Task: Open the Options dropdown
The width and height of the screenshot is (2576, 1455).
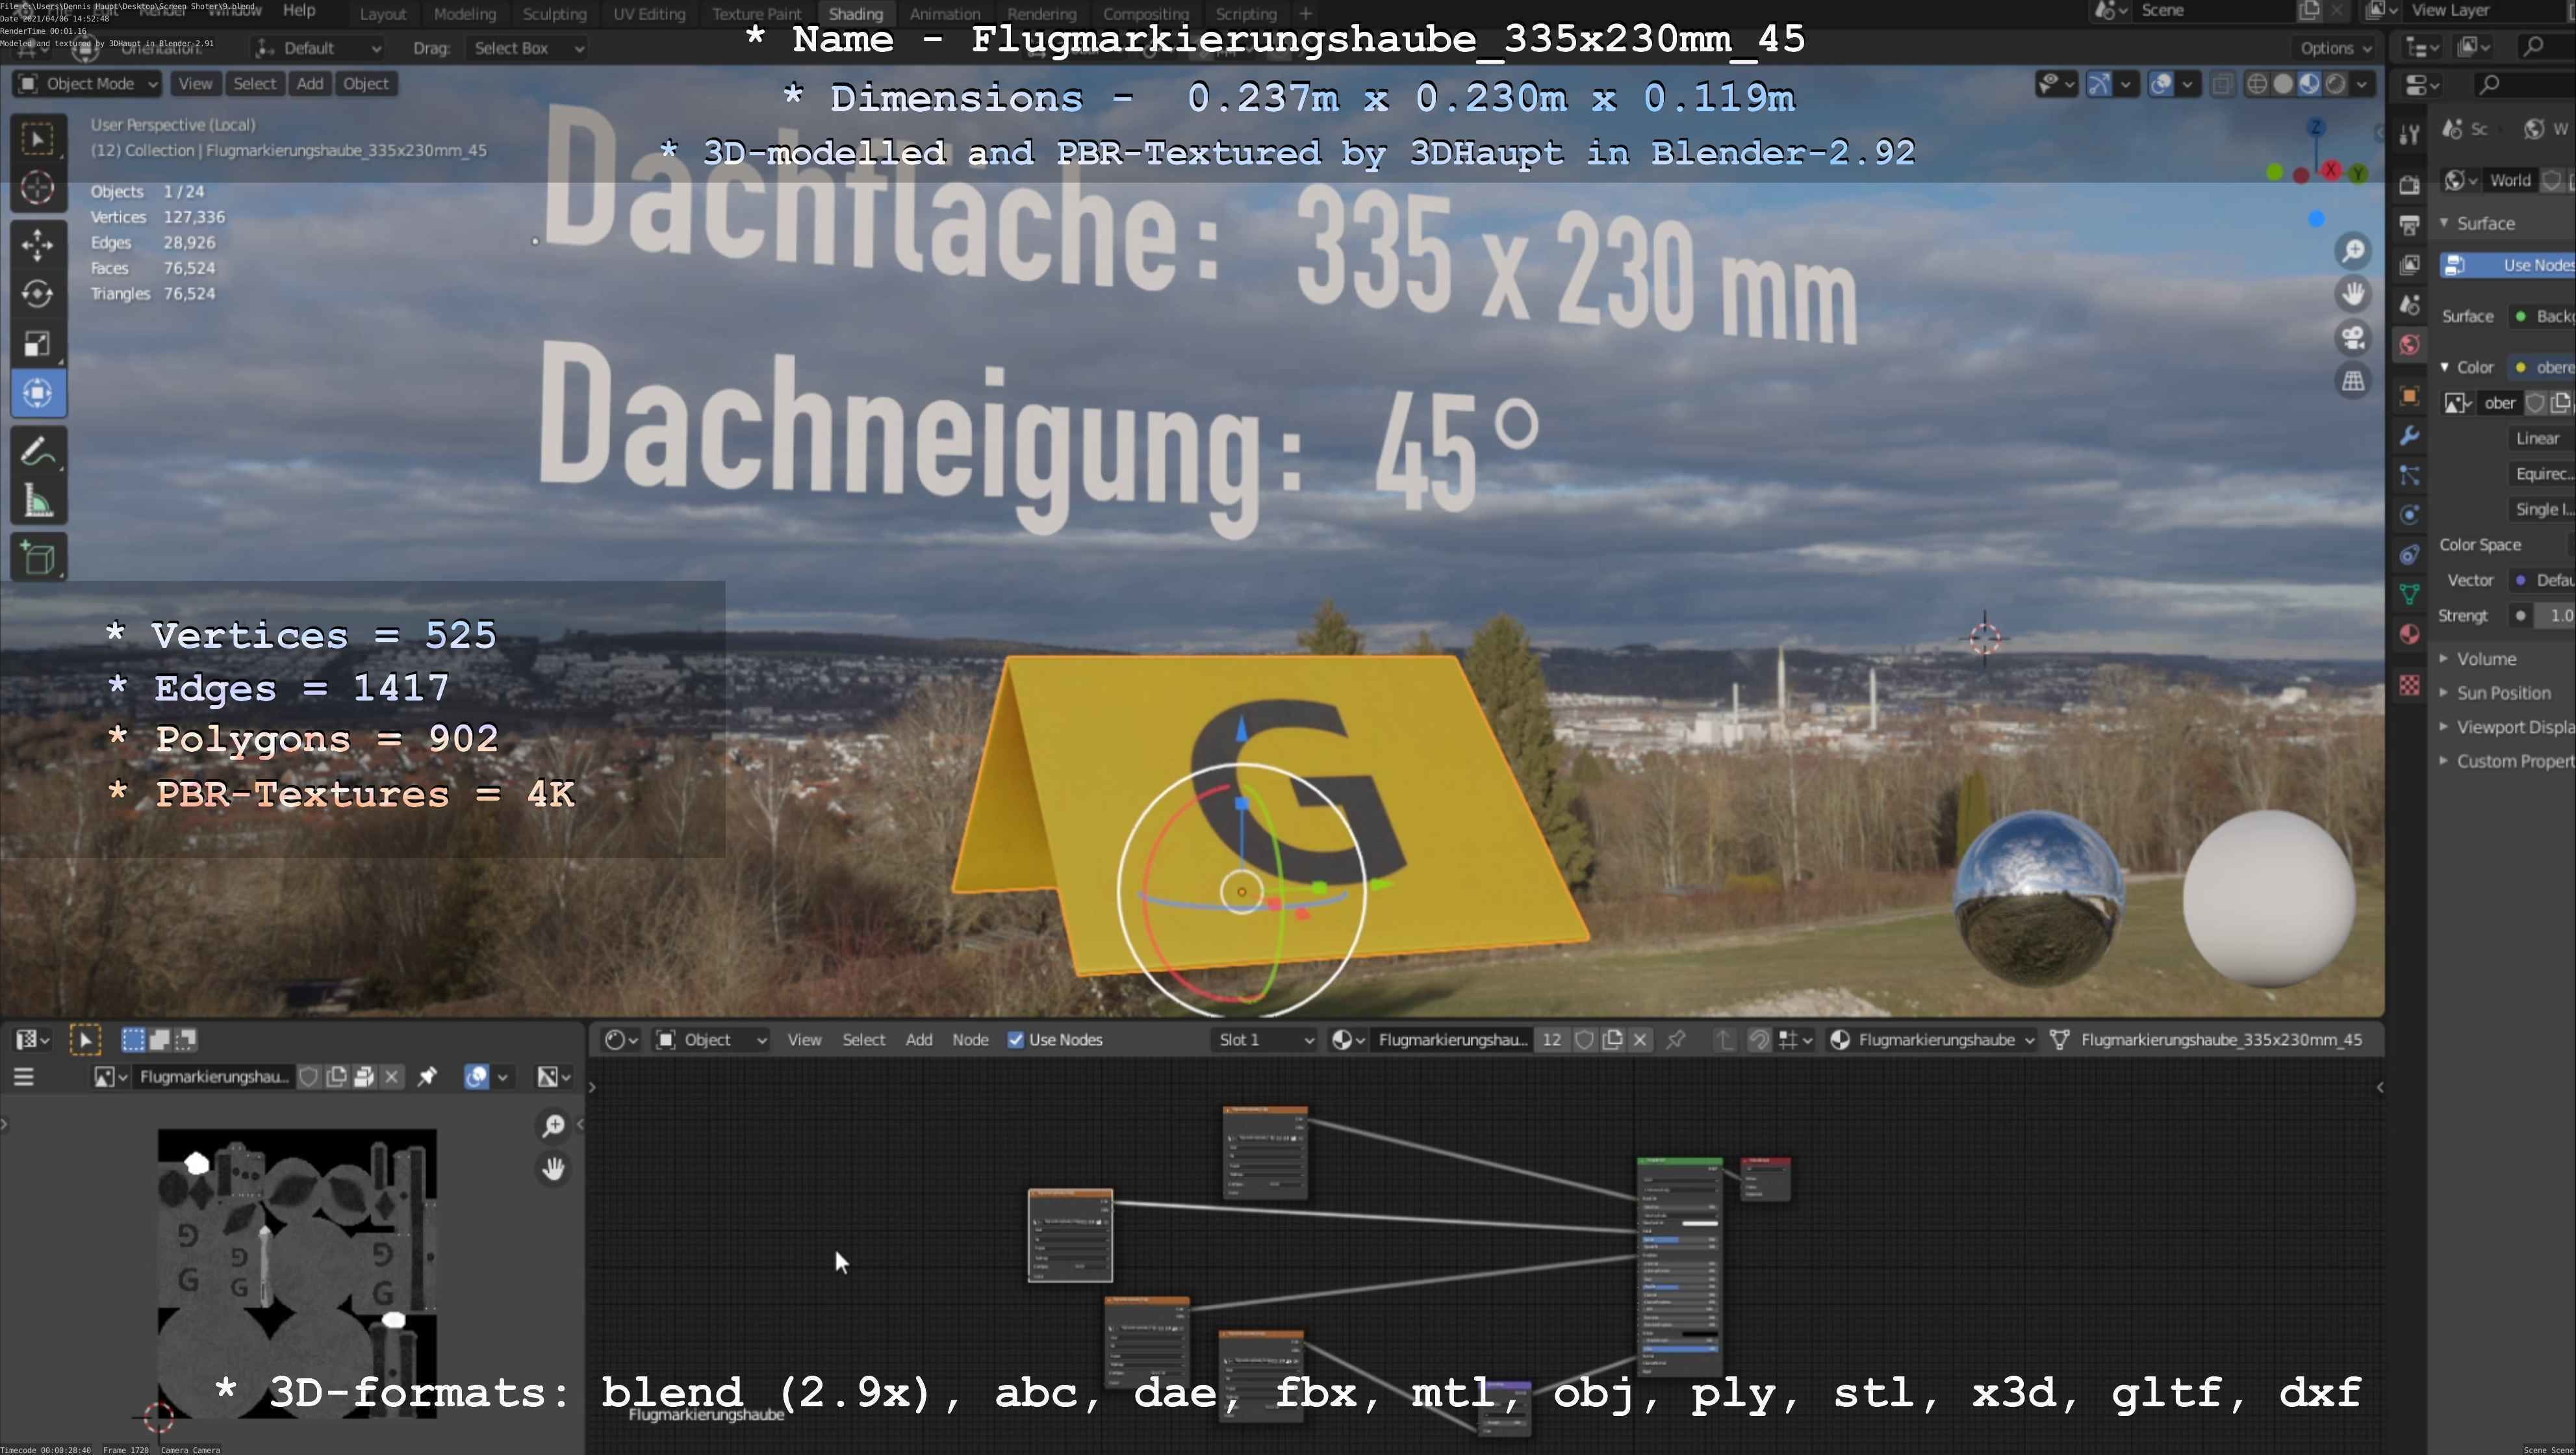Action: click(x=2335, y=48)
